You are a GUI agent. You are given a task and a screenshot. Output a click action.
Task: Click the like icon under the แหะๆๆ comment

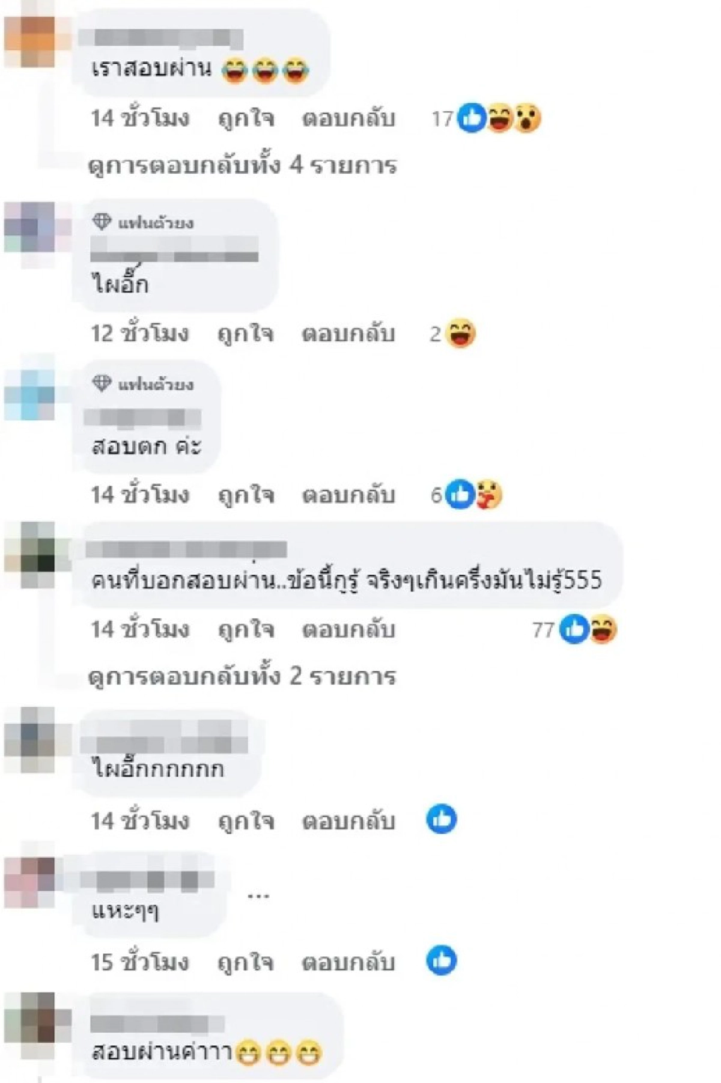point(442,960)
